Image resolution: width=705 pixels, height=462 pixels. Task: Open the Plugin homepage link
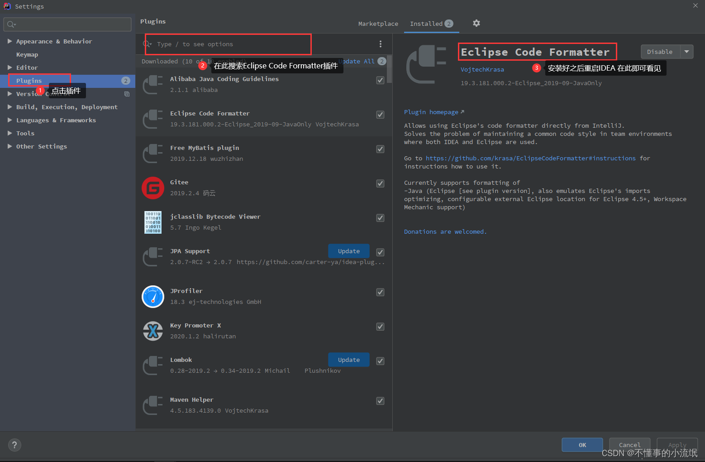coord(434,112)
